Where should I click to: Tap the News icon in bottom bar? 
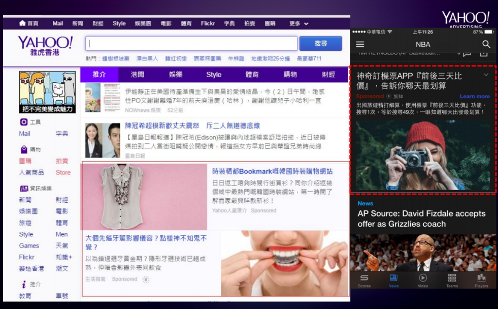coord(393,279)
